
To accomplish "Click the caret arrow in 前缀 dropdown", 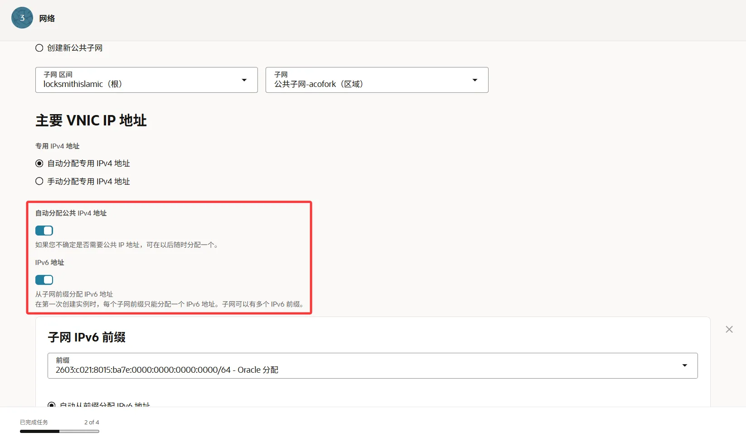I will (x=684, y=365).
